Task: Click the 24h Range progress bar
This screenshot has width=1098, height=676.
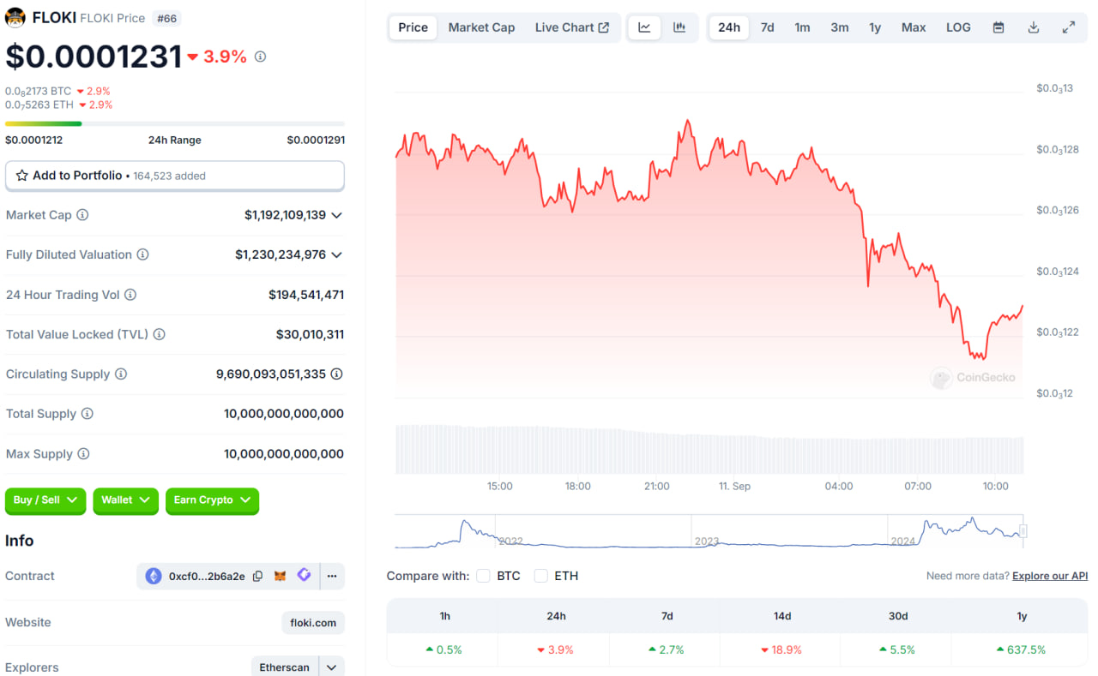Action: tap(175, 124)
